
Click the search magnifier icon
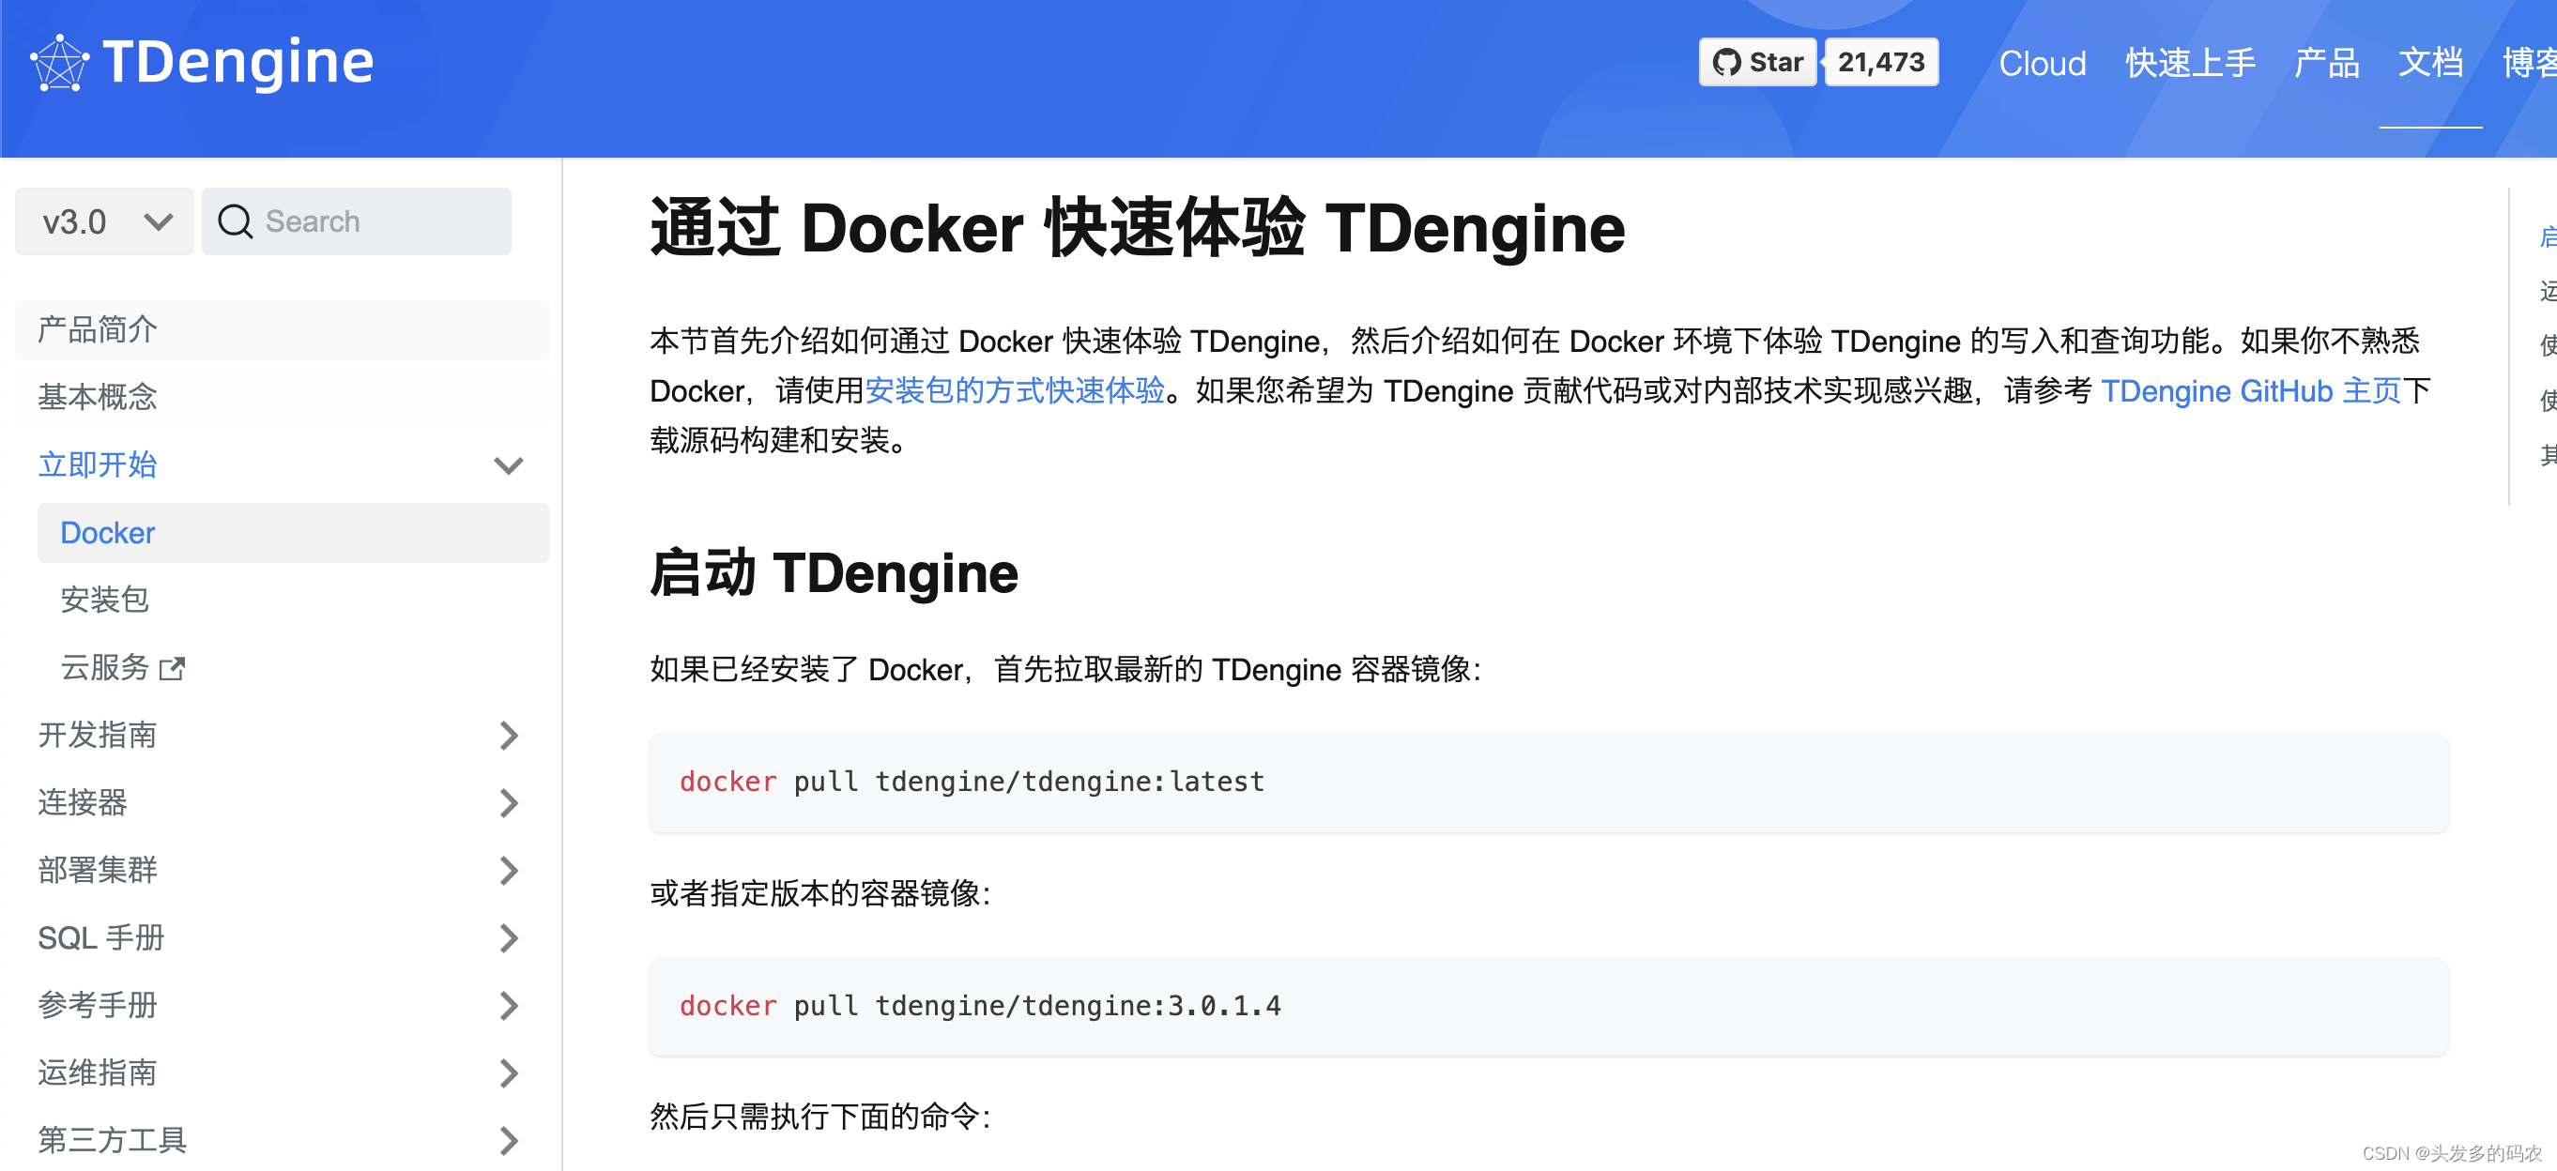pyautogui.click(x=236, y=221)
